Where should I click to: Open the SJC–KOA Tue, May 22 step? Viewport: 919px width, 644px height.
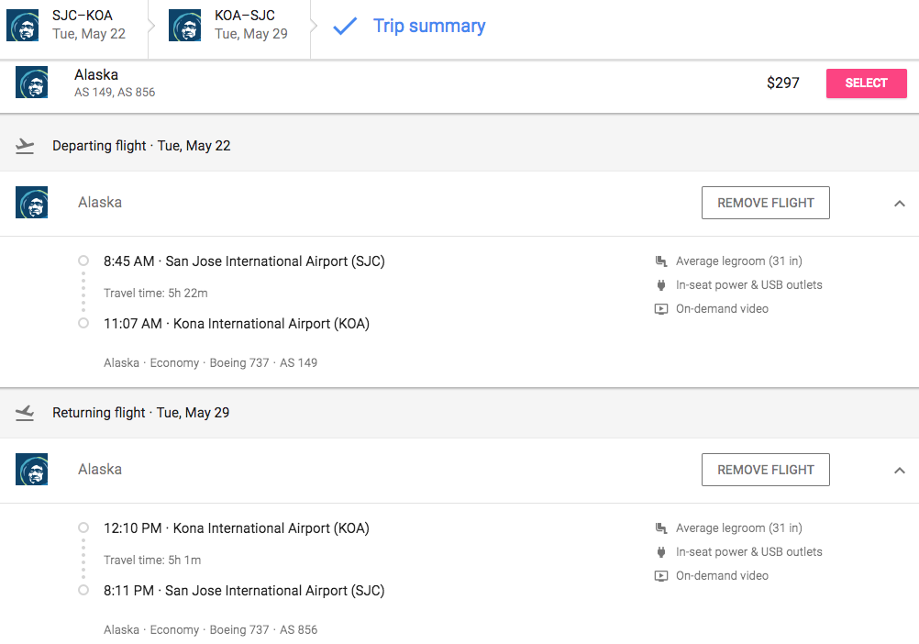[x=88, y=26]
